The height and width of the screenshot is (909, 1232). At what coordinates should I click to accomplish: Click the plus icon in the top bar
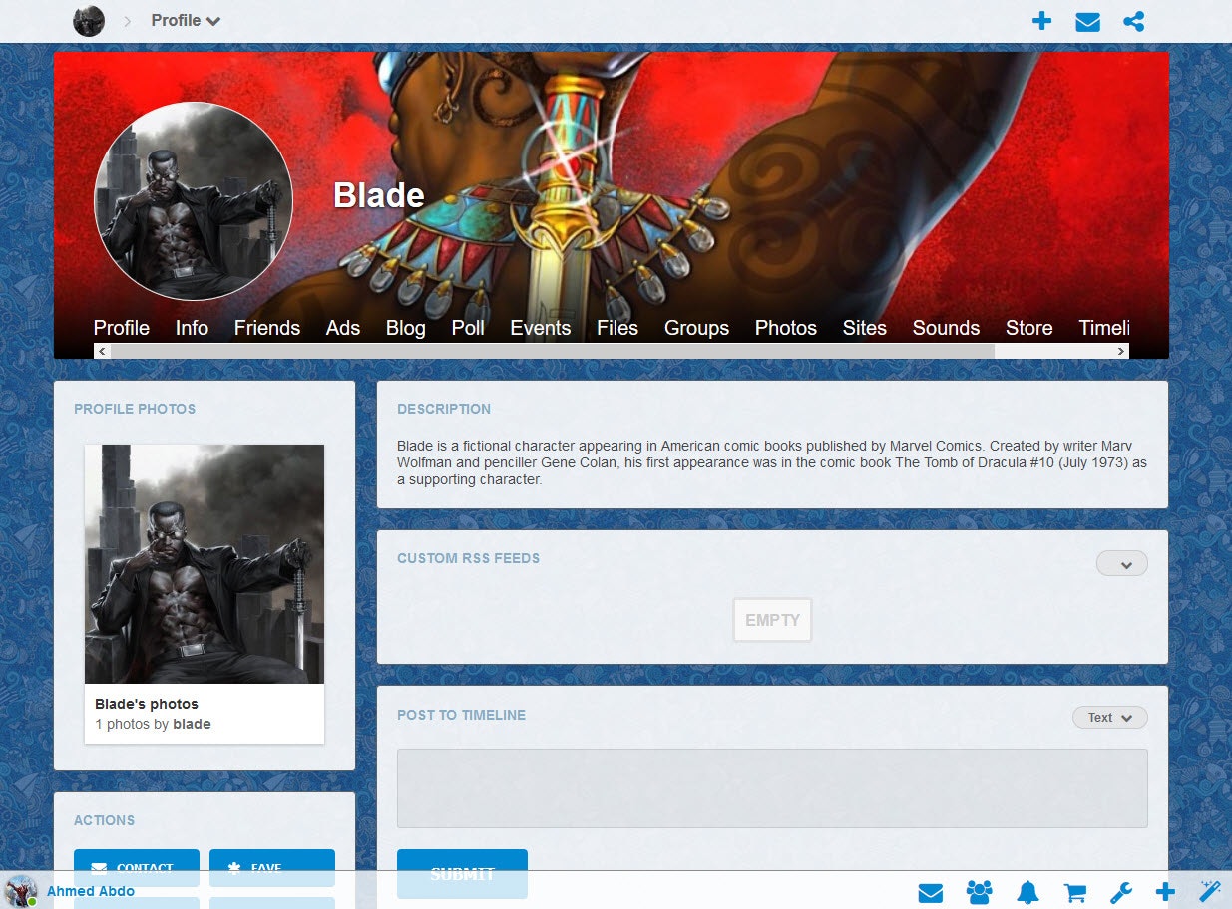[1041, 21]
